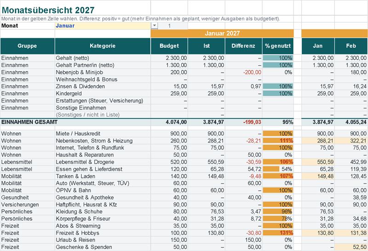Click the orange Januar 2027 banner
Image resolution: width=368 pixels, height=251 pixels.
pyautogui.click(x=222, y=33)
